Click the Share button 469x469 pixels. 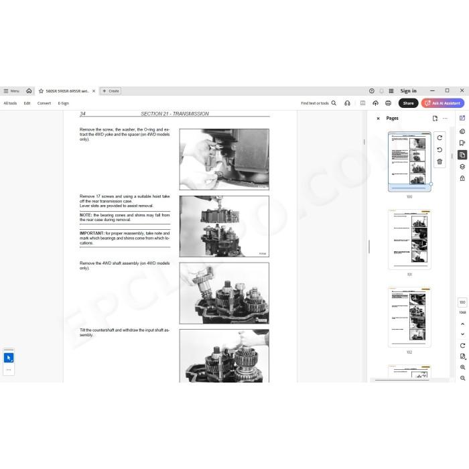[x=408, y=103]
